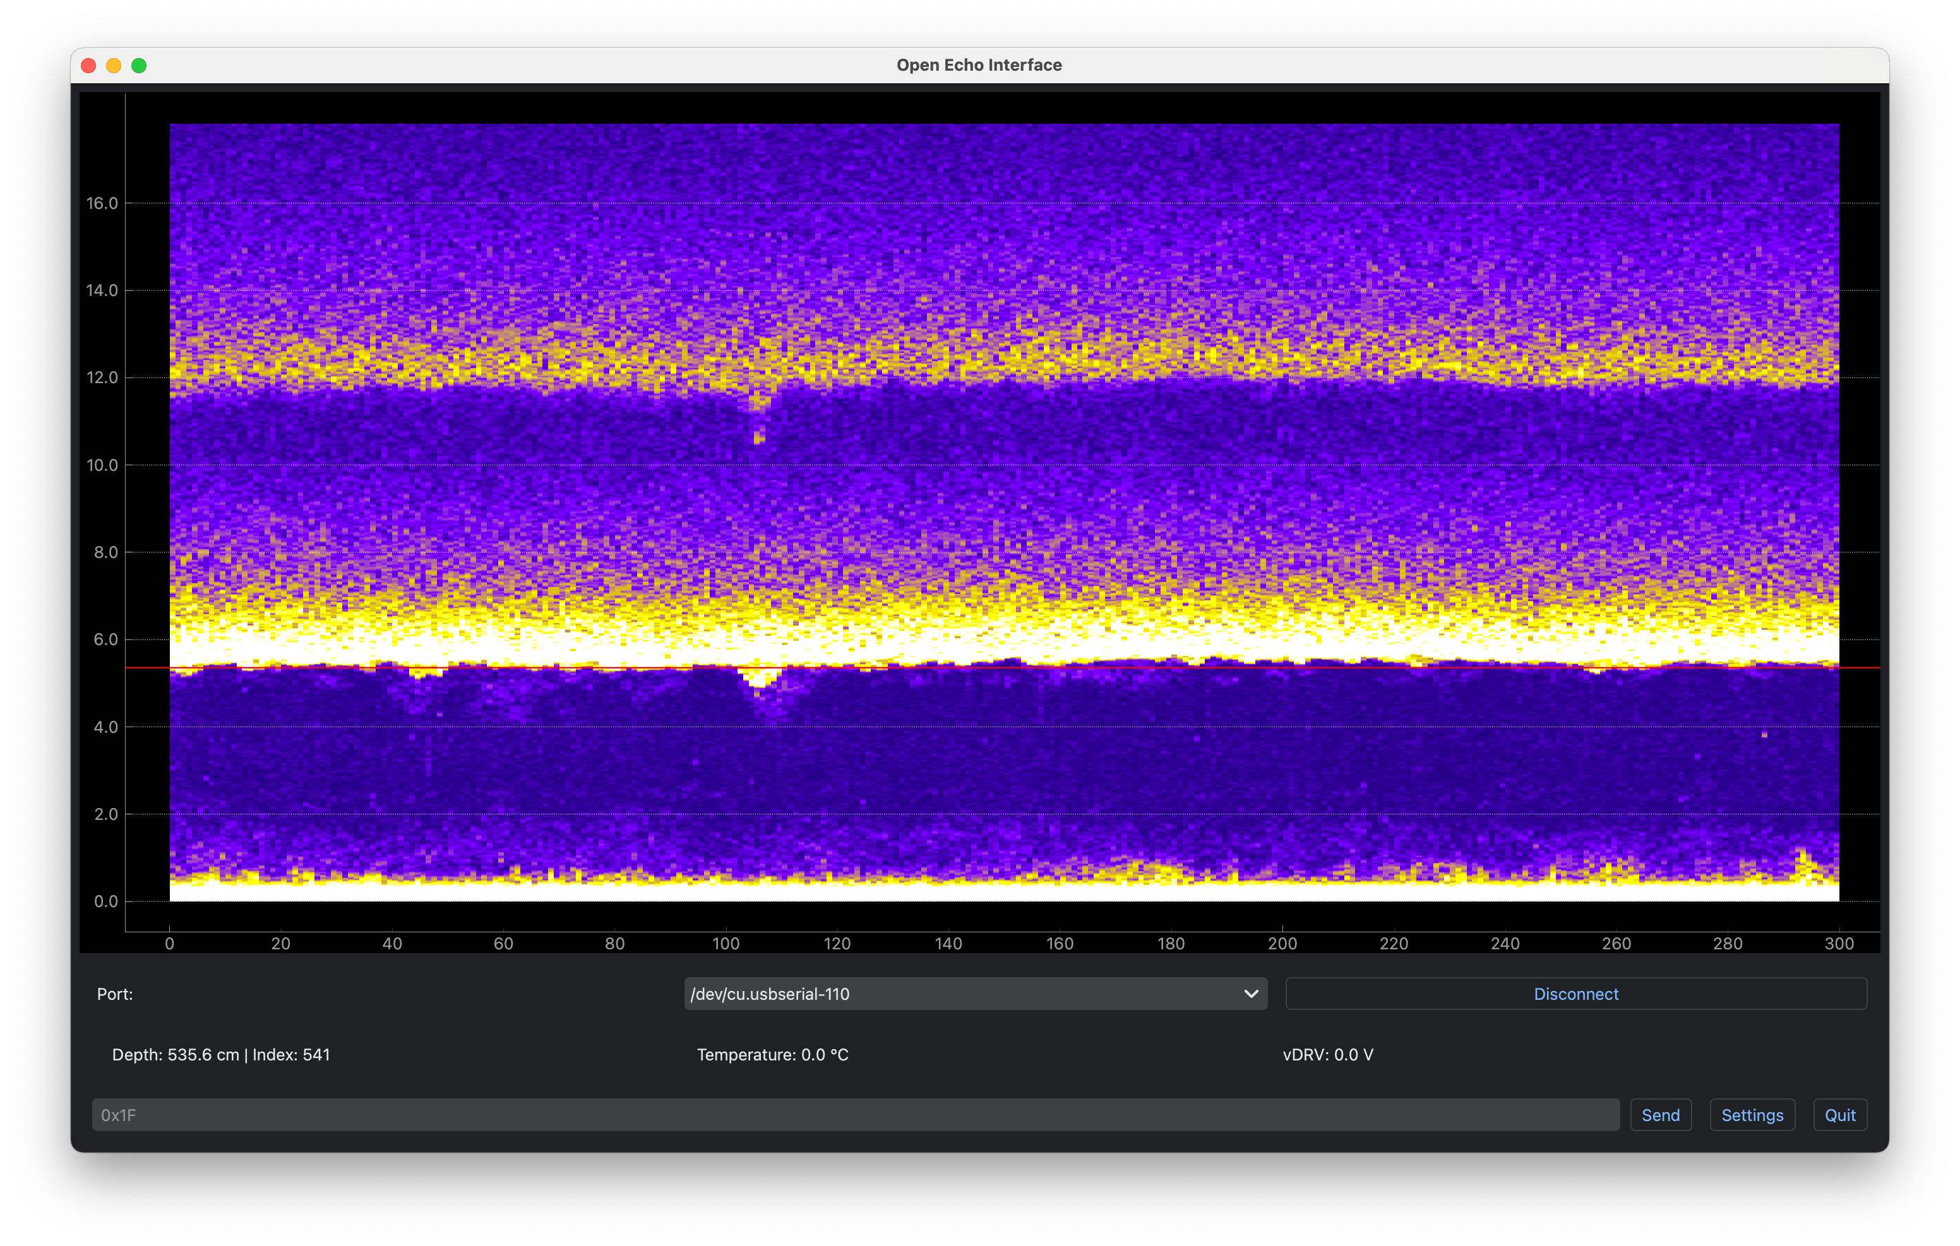The height and width of the screenshot is (1246, 1960).
Task: Click the vDRV 0.0 V readout
Action: [1327, 1055]
